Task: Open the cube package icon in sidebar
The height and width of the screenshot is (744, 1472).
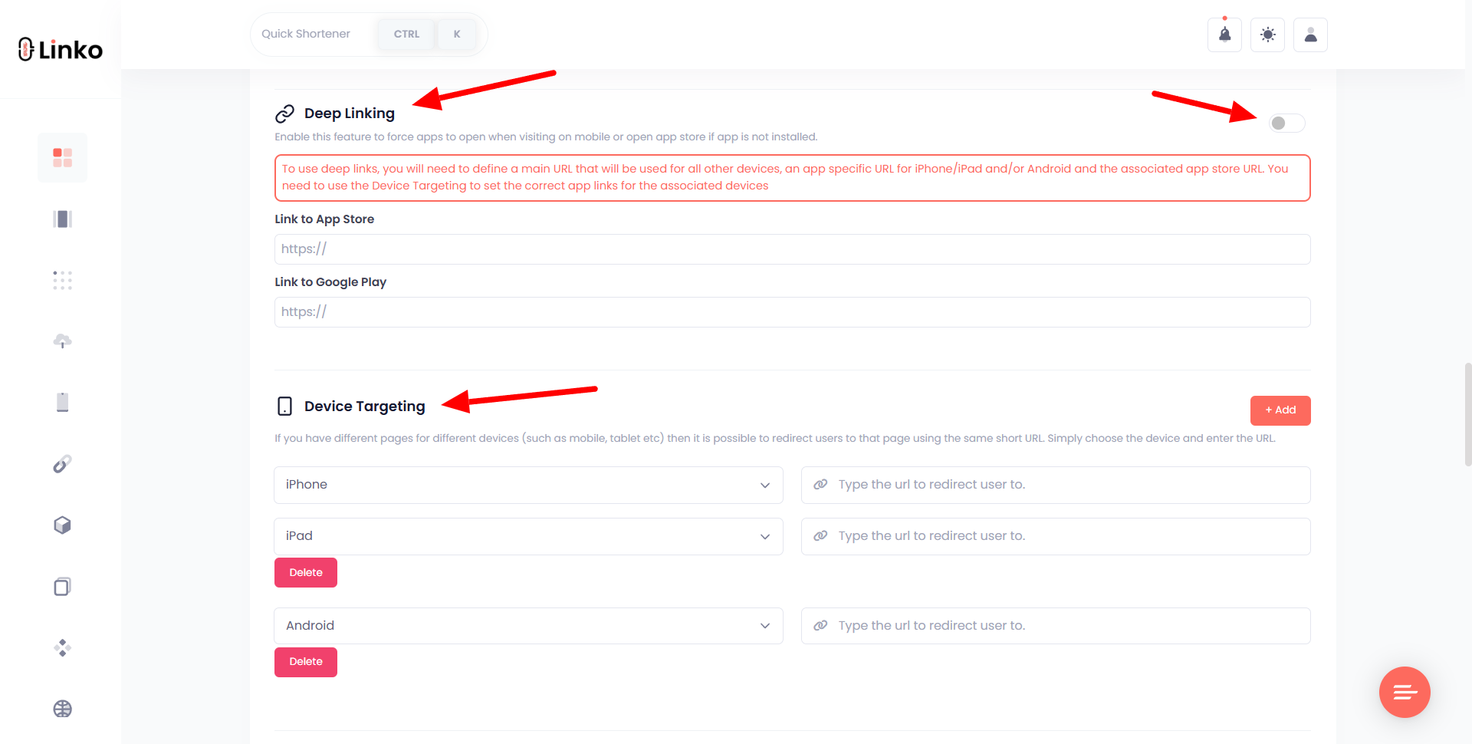Action: coord(62,525)
